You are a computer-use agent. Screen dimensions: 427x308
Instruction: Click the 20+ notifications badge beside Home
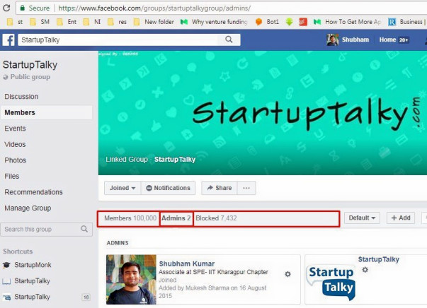pyautogui.click(x=404, y=40)
